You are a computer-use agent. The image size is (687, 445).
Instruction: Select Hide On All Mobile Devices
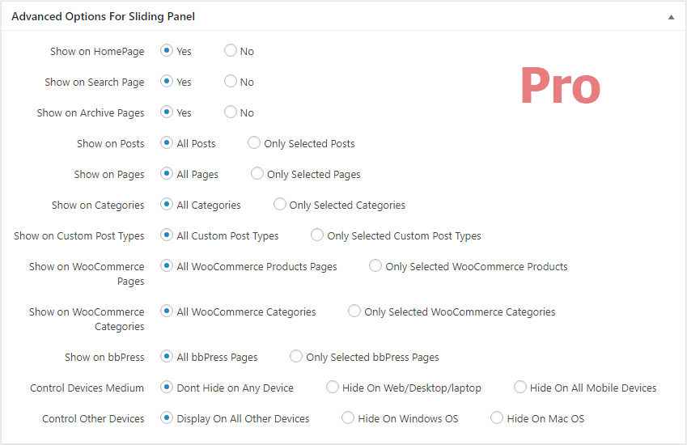coord(520,387)
